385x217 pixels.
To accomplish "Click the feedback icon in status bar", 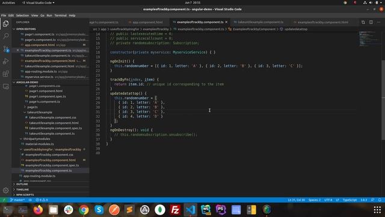I will click(x=373, y=200).
